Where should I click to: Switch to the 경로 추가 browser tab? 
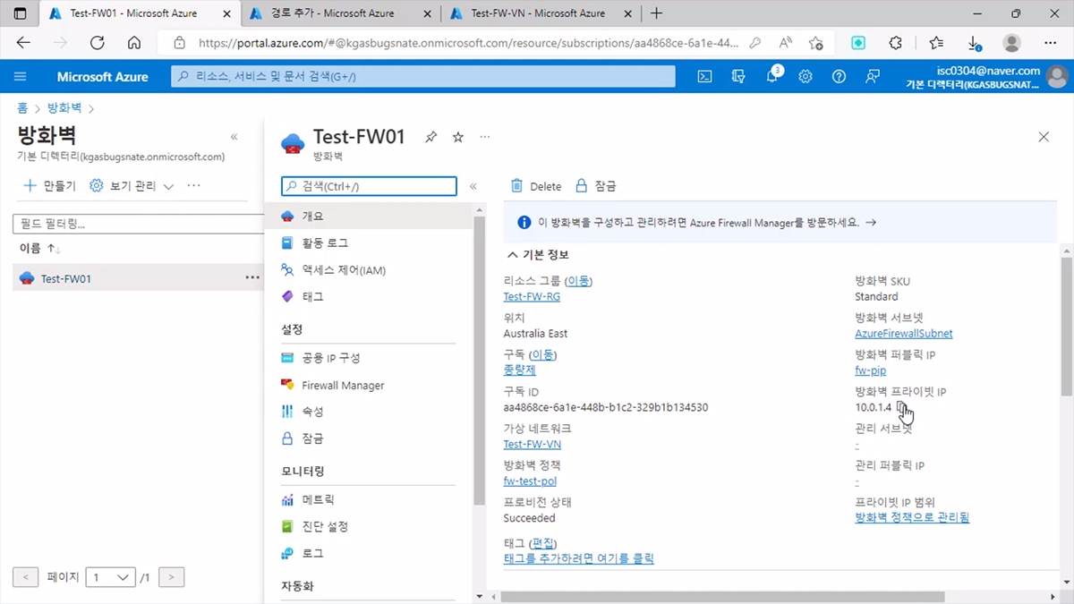click(x=340, y=13)
